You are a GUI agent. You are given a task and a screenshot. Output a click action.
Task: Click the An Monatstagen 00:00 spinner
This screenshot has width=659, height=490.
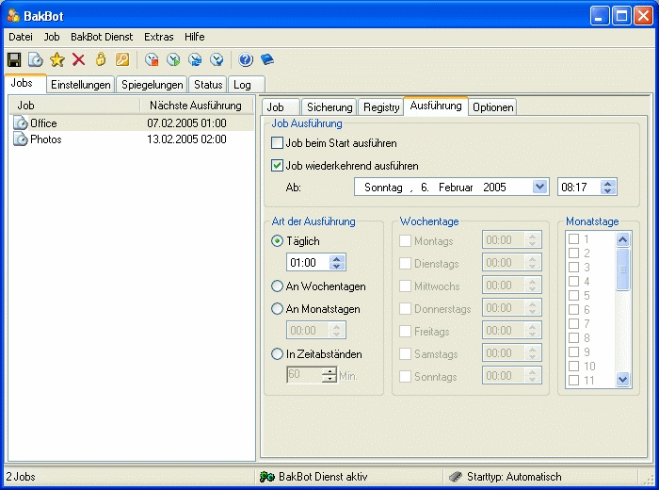[x=337, y=330]
